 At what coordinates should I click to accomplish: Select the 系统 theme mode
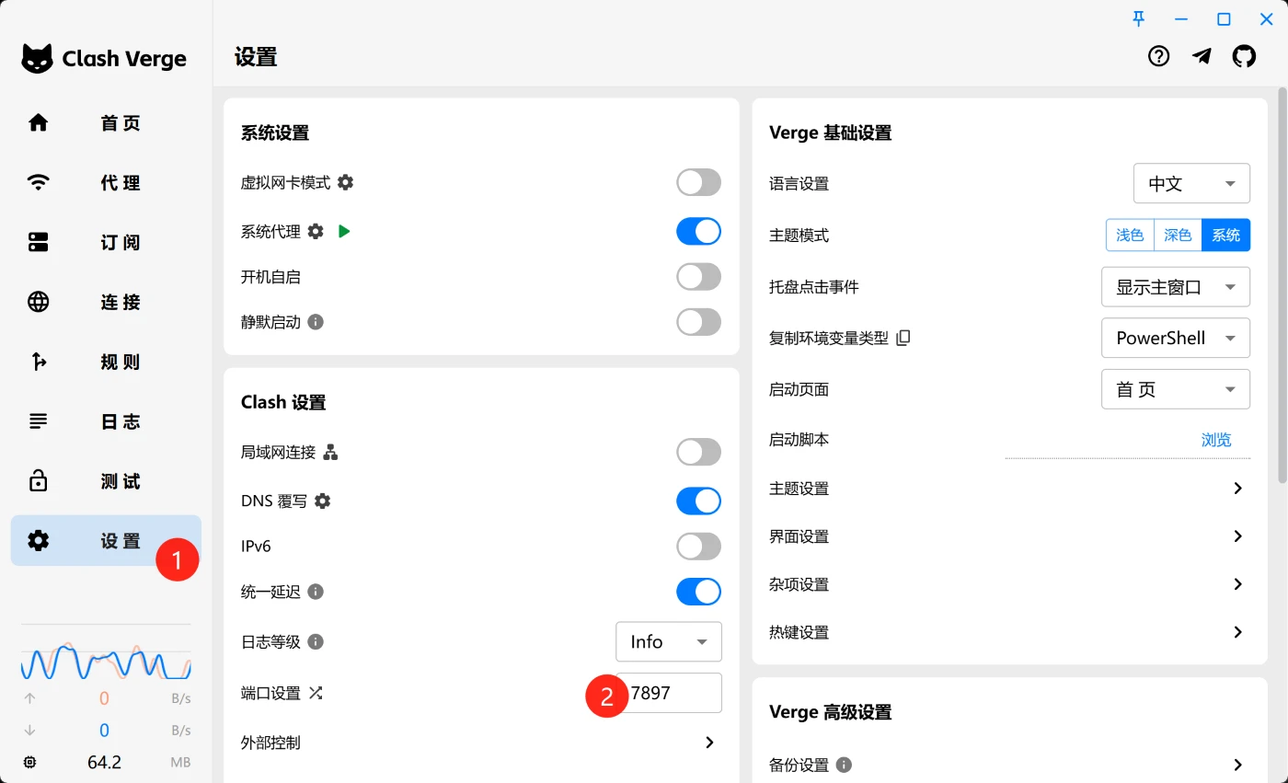(1226, 235)
